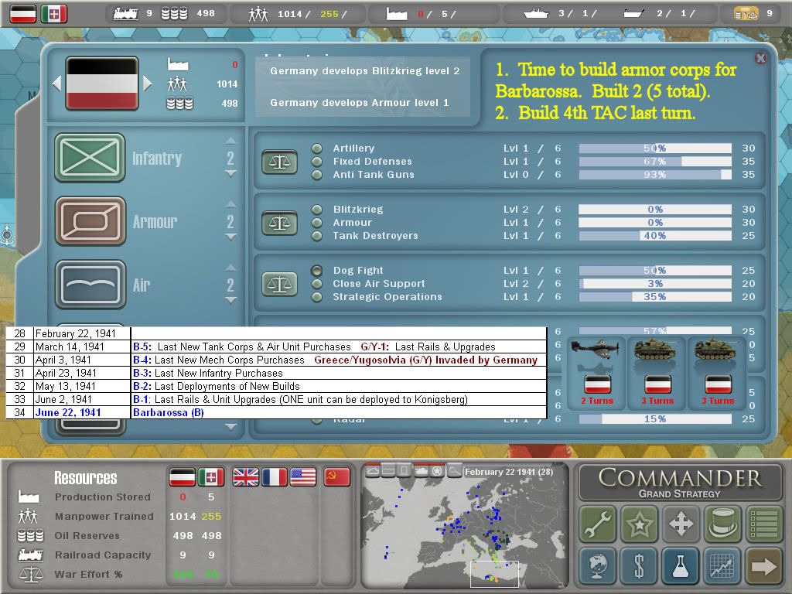Open the statistics chart icon

722,567
